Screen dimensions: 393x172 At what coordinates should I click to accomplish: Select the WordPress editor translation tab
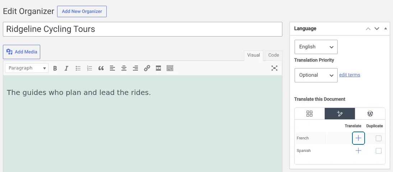click(x=370, y=114)
